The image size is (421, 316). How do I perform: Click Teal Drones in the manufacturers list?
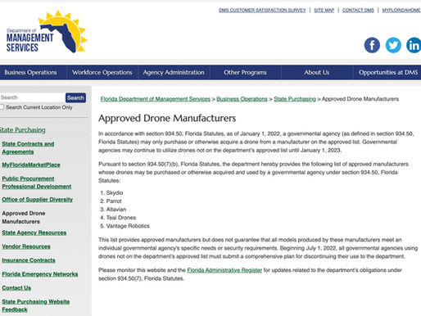point(121,218)
